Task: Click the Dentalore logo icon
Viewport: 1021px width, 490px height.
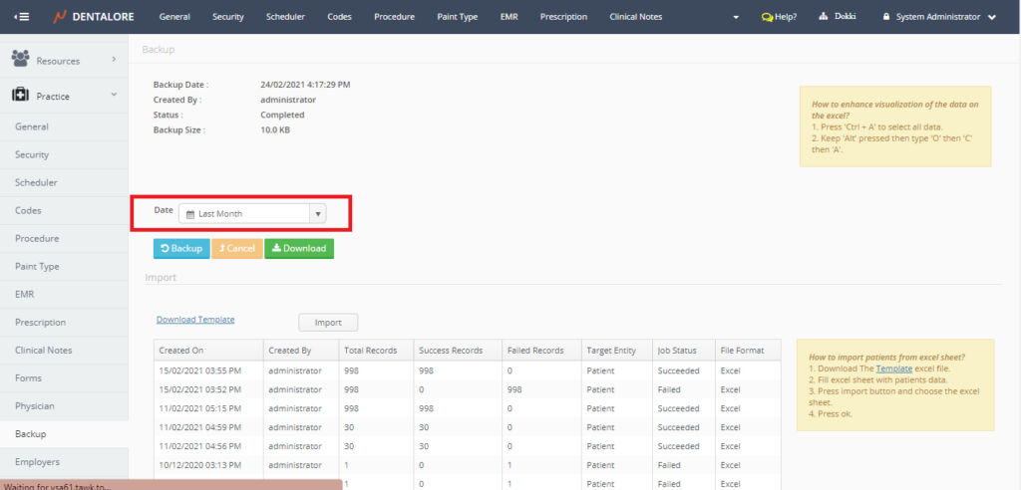Action: tap(60, 17)
